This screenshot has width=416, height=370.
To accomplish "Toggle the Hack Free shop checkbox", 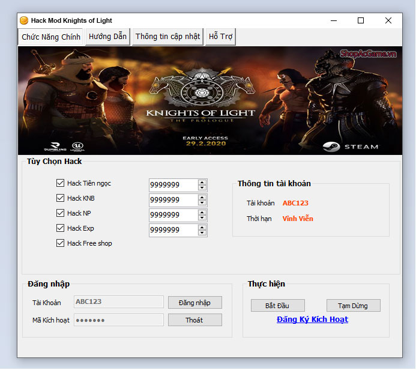I will [60, 243].
